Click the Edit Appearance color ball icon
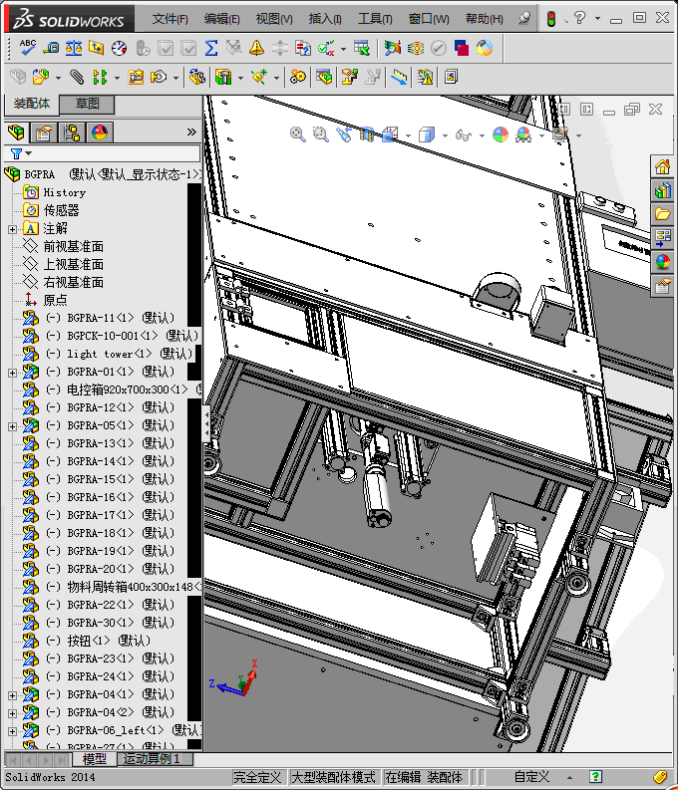Image resolution: width=678 pixels, height=790 pixels. click(x=501, y=134)
